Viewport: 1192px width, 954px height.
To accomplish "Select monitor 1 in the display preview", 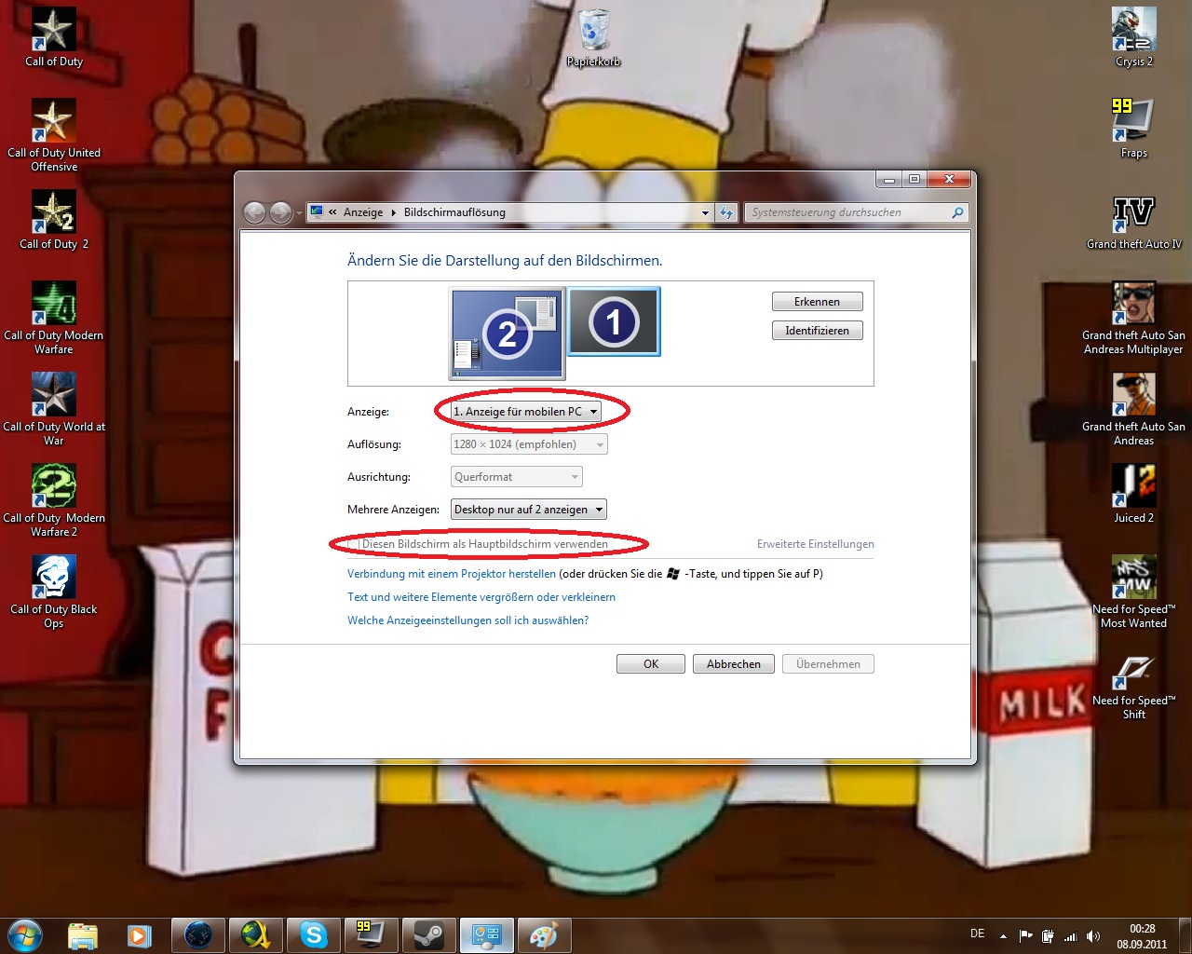I will tap(614, 321).
